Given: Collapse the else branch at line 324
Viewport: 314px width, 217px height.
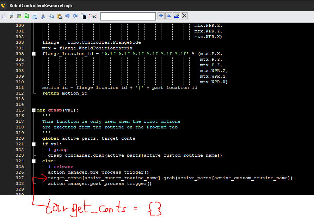Looking at the screenshot, I should coord(33,161).
